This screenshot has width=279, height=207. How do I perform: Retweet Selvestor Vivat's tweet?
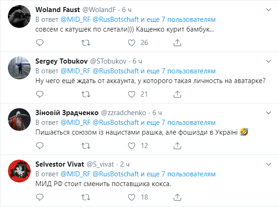pyautogui.click(x=86, y=197)
